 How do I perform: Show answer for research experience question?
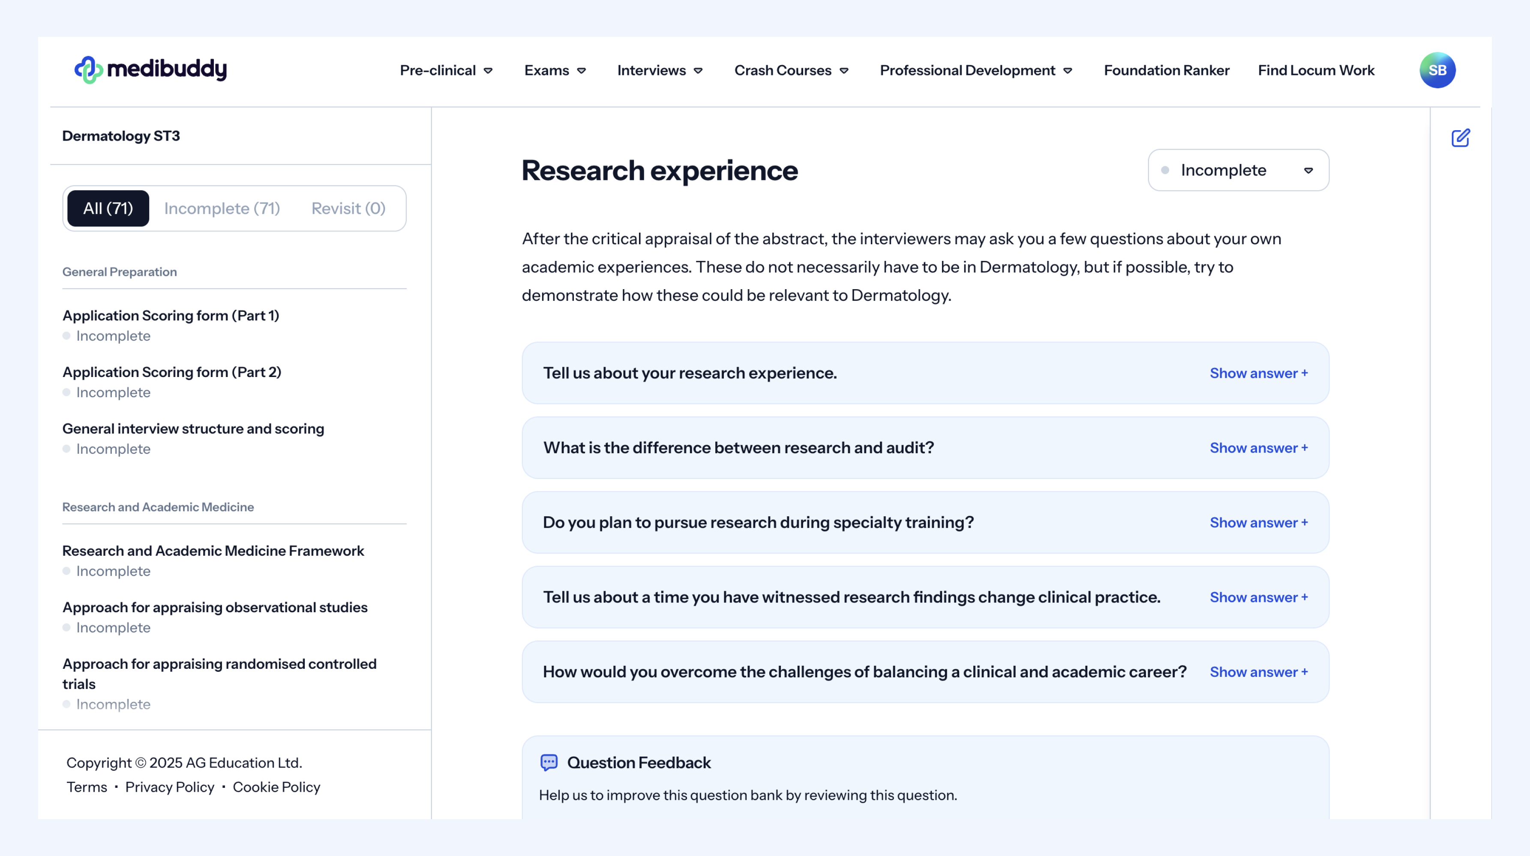click(1258, 373)
